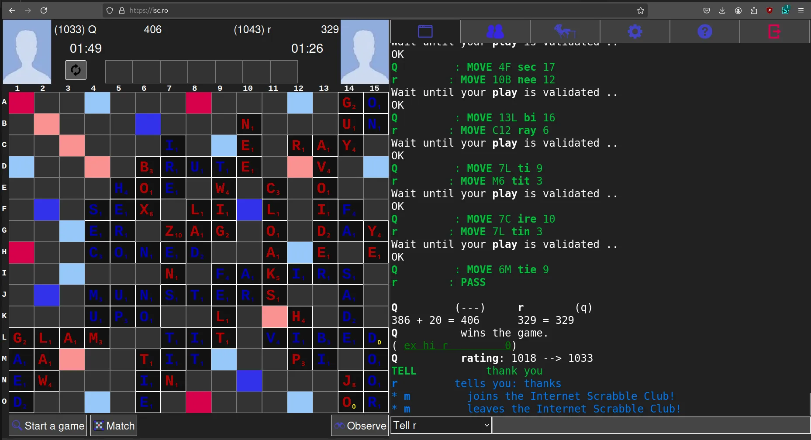
Task: Click the first empty rack slot
Action: click(119, 72)
